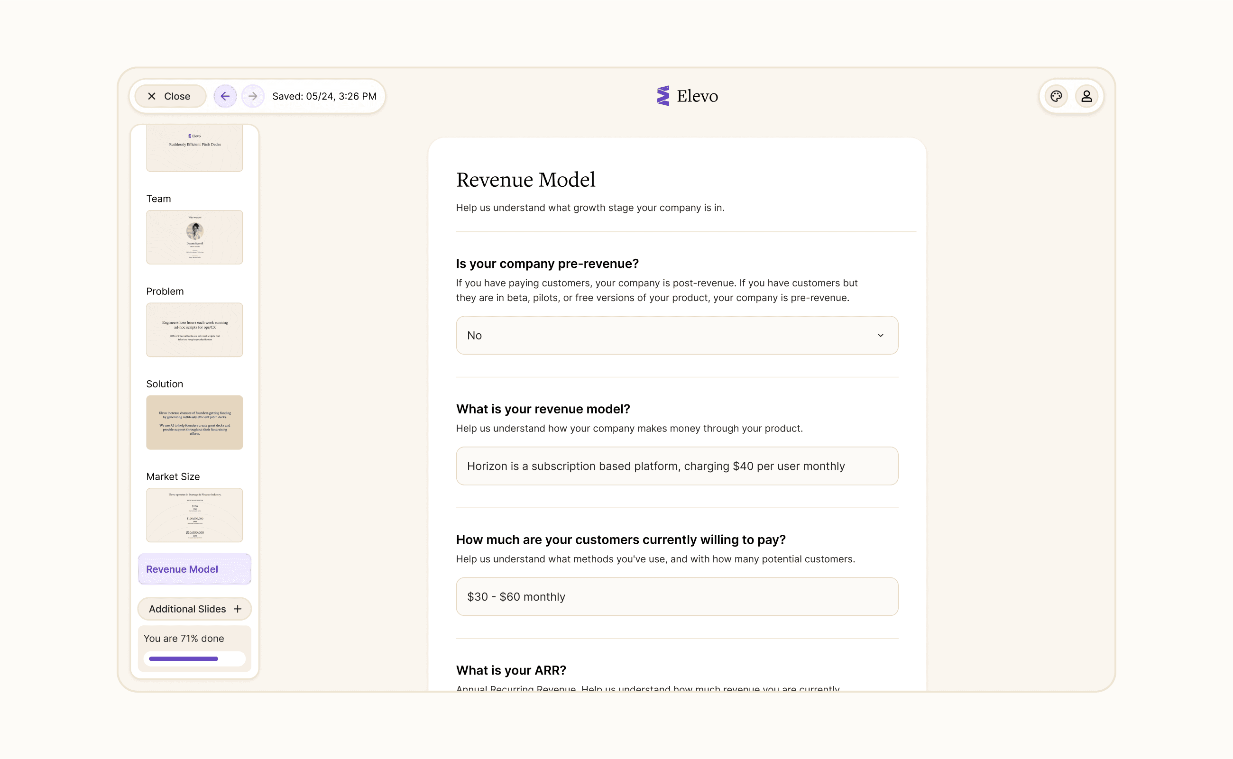
Task: Click the Additional Slides button
Action: 188,609
